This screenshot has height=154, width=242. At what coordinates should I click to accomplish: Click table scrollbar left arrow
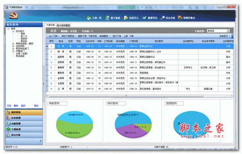47,96
